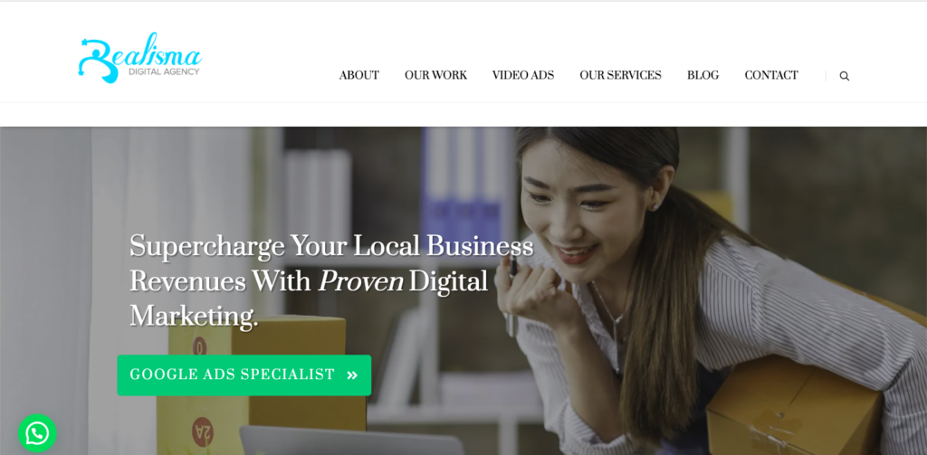
Task: Click the 'Digital Agency' tagline under logo
Action: [165, 72]
